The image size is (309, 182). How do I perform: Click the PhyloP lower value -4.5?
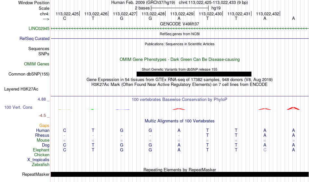click(42, 116)
